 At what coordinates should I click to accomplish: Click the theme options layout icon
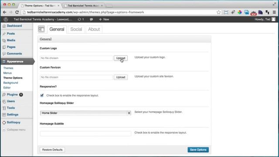(41, 29)
